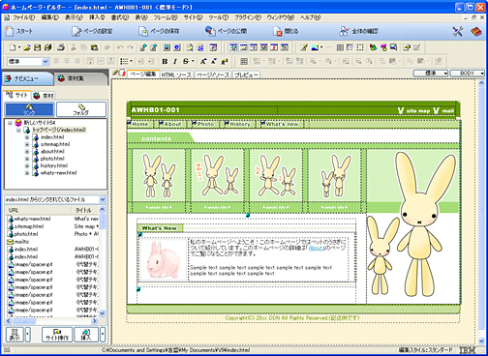
Task: Collapse the トップページ tree node
Action: [x=18, y=130]
